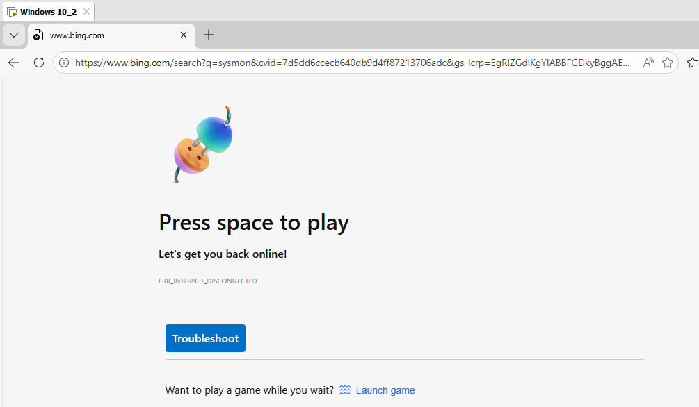Switch to the Windows 10_2 VM tab
This screenshot has width=699, height=407.
click(x=48, y=12)
